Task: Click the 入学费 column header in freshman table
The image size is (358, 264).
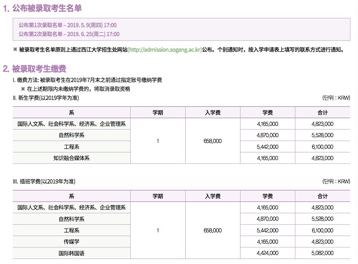Action: (212, 113)
